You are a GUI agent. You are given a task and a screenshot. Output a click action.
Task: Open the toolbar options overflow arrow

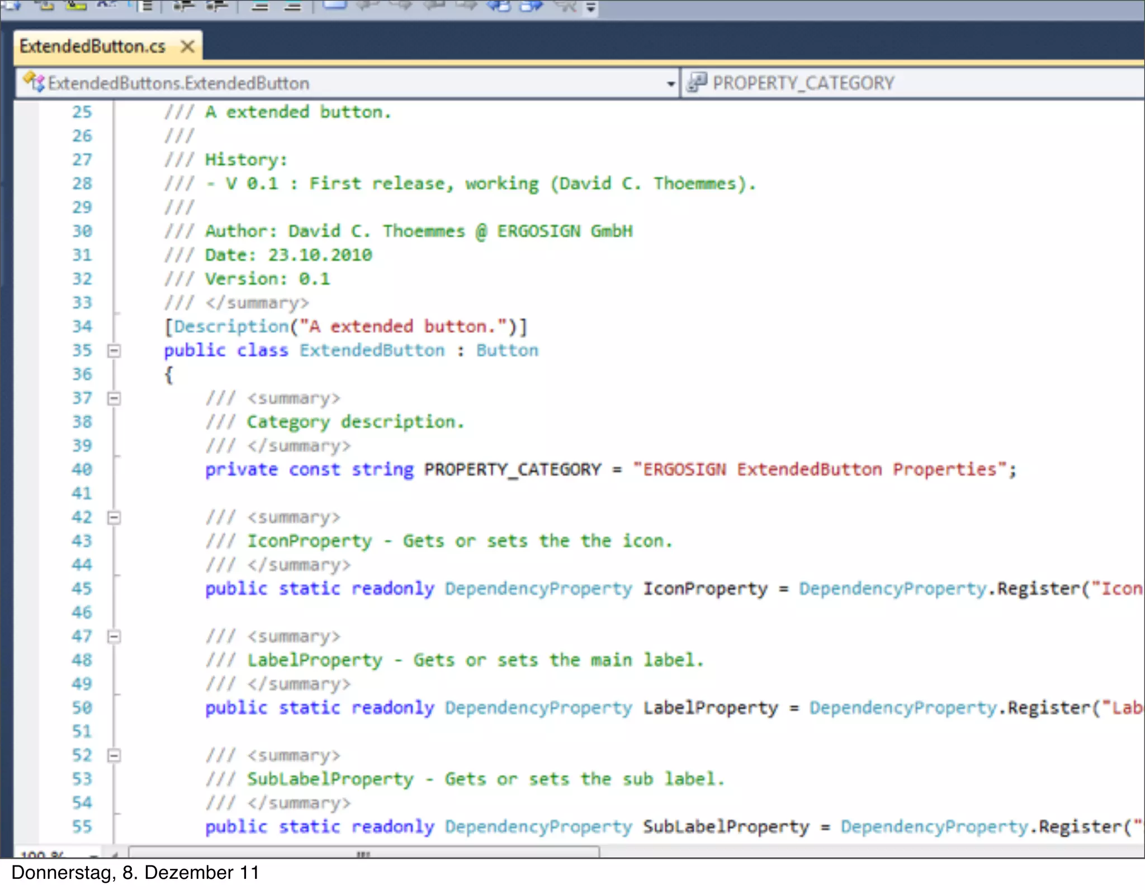coord(591,8)
